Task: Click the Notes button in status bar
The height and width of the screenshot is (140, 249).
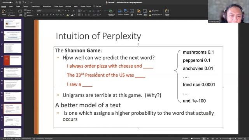Action: [x=185, y=138]
